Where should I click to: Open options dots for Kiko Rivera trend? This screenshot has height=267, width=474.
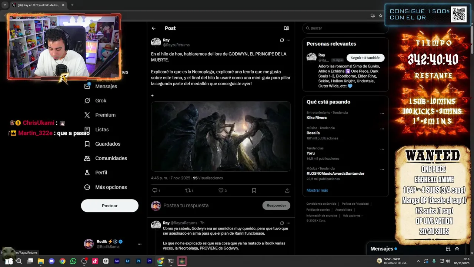(x=382, y=114)
